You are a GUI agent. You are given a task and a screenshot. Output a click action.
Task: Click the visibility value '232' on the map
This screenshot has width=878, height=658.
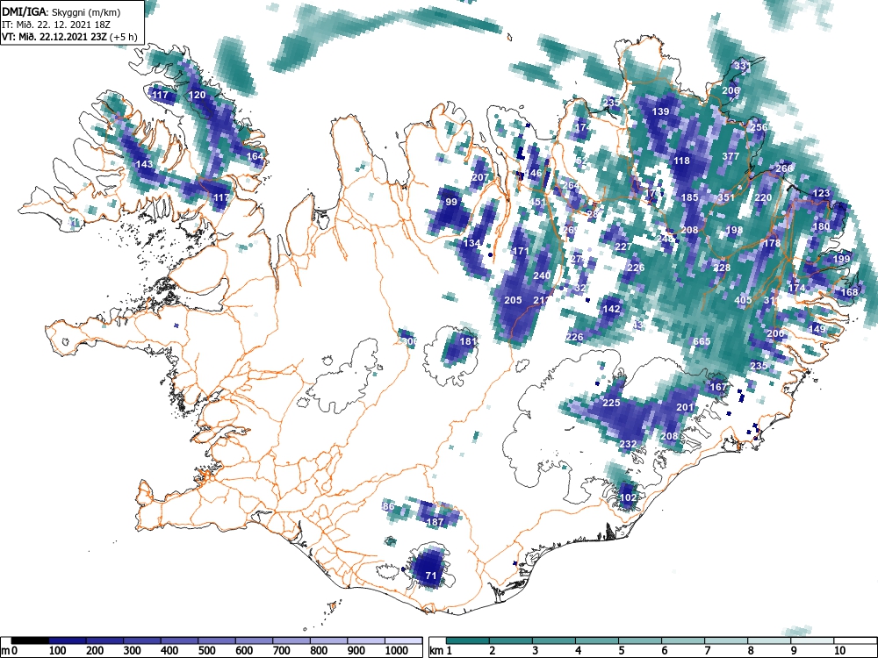[x=629, y=444]
